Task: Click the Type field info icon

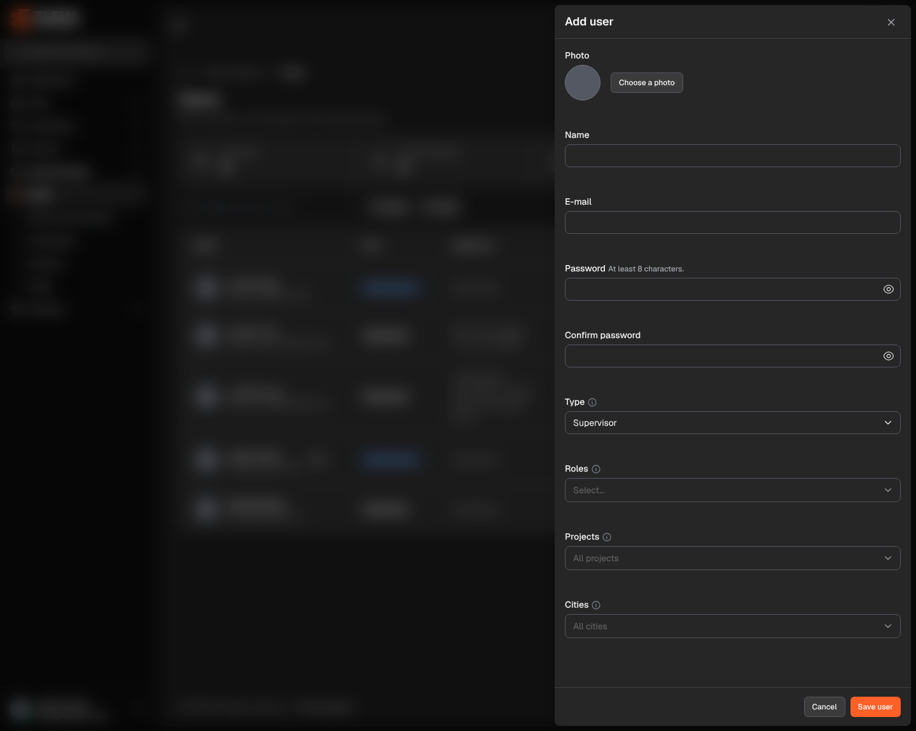Action: click(x=592, y=402)
